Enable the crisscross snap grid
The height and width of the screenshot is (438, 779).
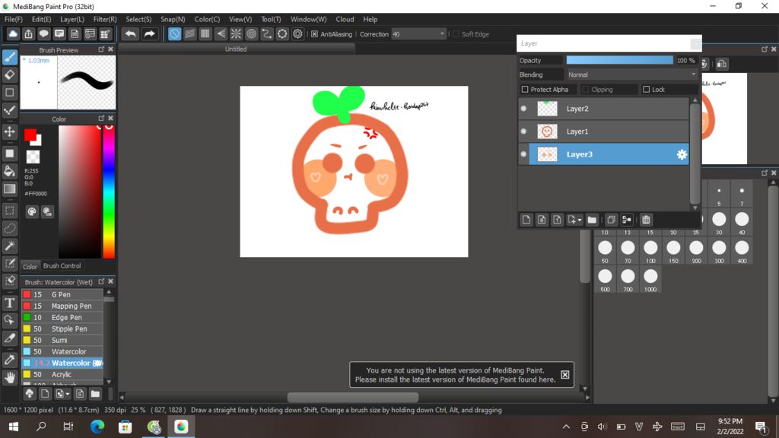coord(205,33)
